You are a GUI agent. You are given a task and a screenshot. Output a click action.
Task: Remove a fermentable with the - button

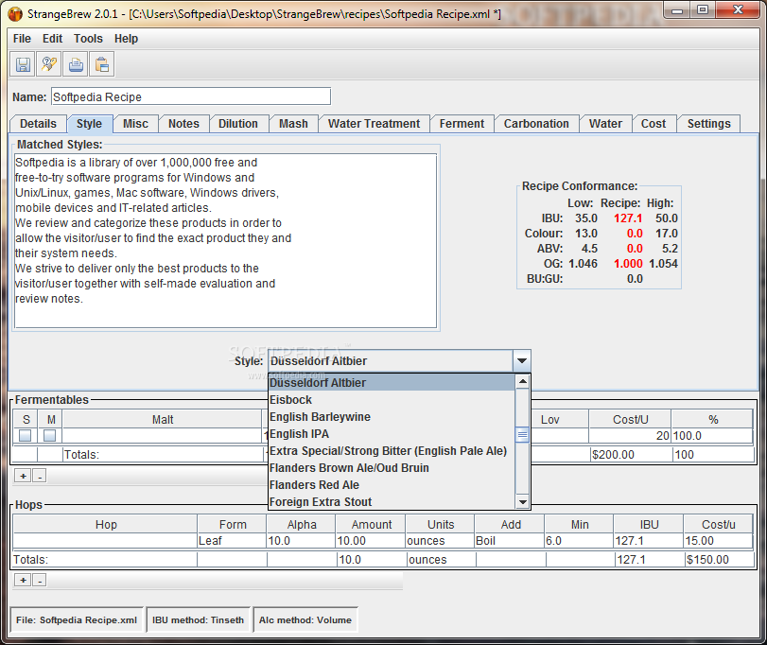click(40, 476)
